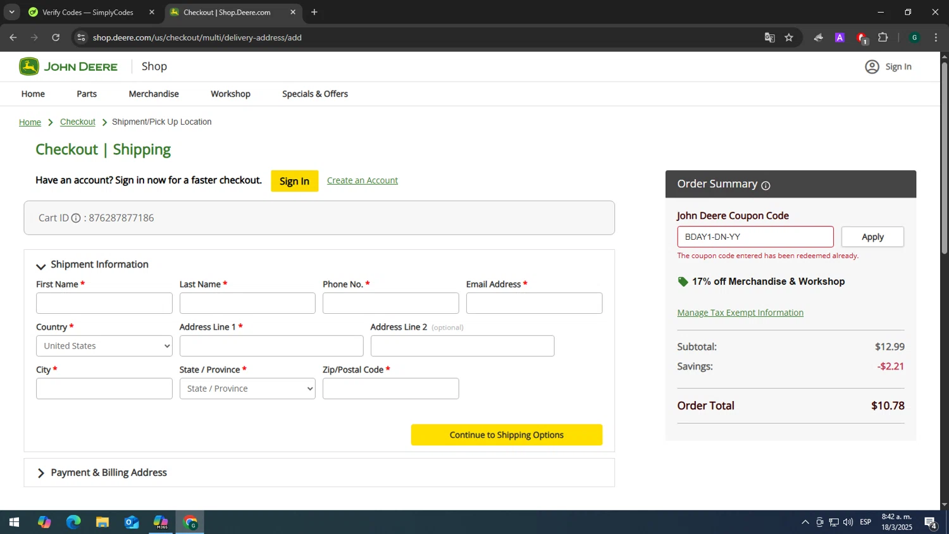Image resolution: width=949 pixels, height=534 pixels.
Task: Click the red extension icon with badge
Action: (862, 38)
